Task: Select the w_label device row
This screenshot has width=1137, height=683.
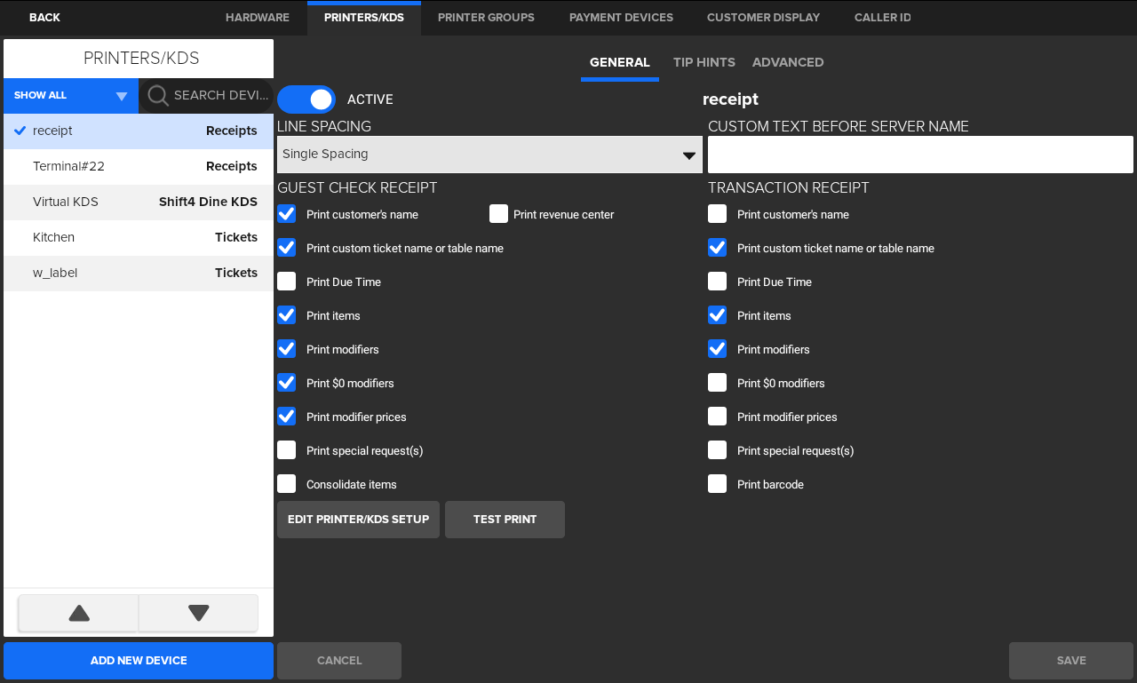Action: [x=139, y=274]
